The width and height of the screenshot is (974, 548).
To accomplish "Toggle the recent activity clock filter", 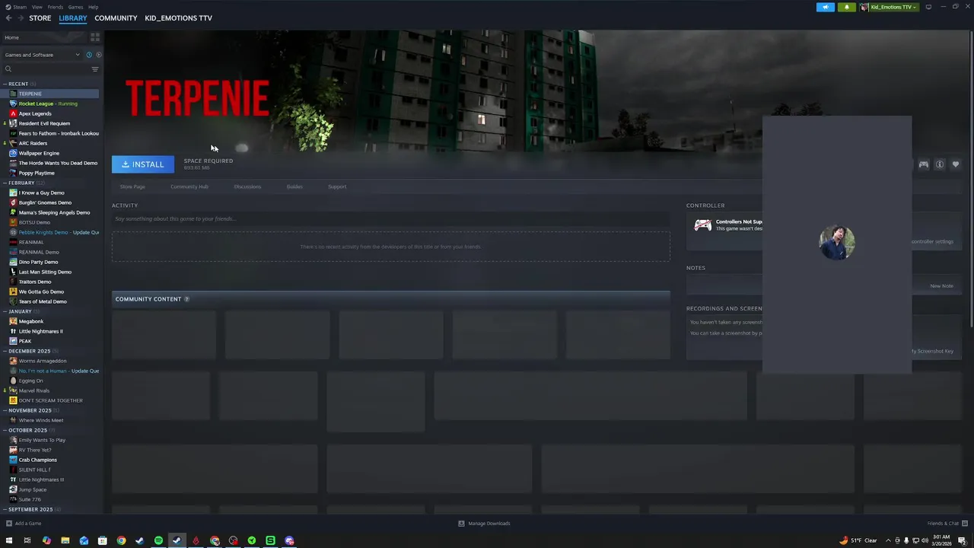I will [89, 55].
